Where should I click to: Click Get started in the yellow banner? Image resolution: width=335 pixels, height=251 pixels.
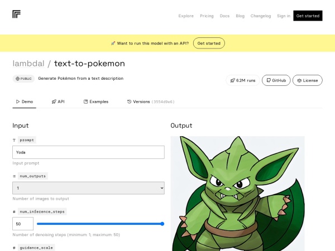click(x=209, y=43)
